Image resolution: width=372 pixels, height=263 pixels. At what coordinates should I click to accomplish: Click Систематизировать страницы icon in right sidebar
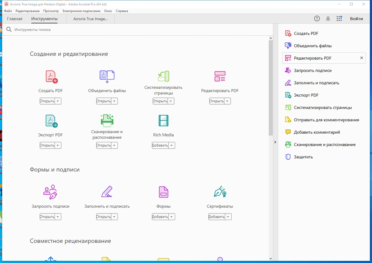tap(288, 108)
